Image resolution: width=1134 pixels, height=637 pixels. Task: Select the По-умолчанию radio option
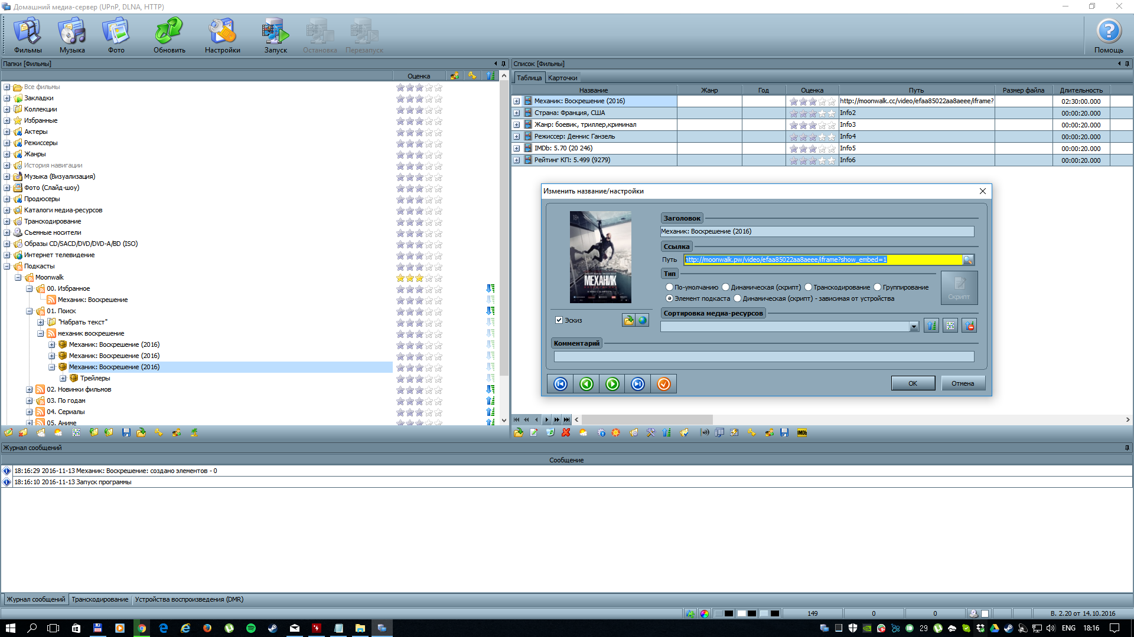pos(669,287)
